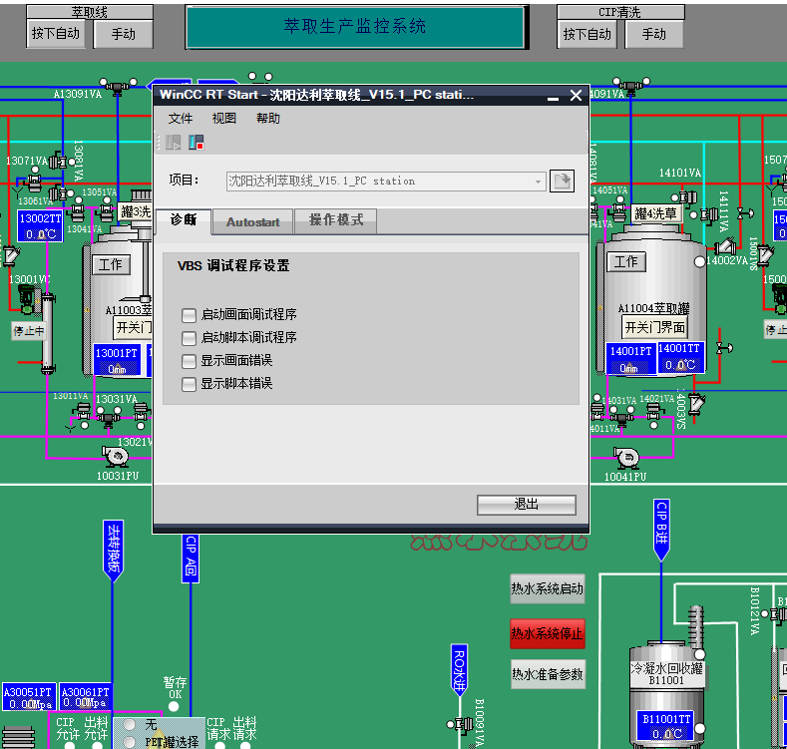This screenshot has height=749, width=787.
Task: Click the stop runtime toolbar icon
Action: 196,143
